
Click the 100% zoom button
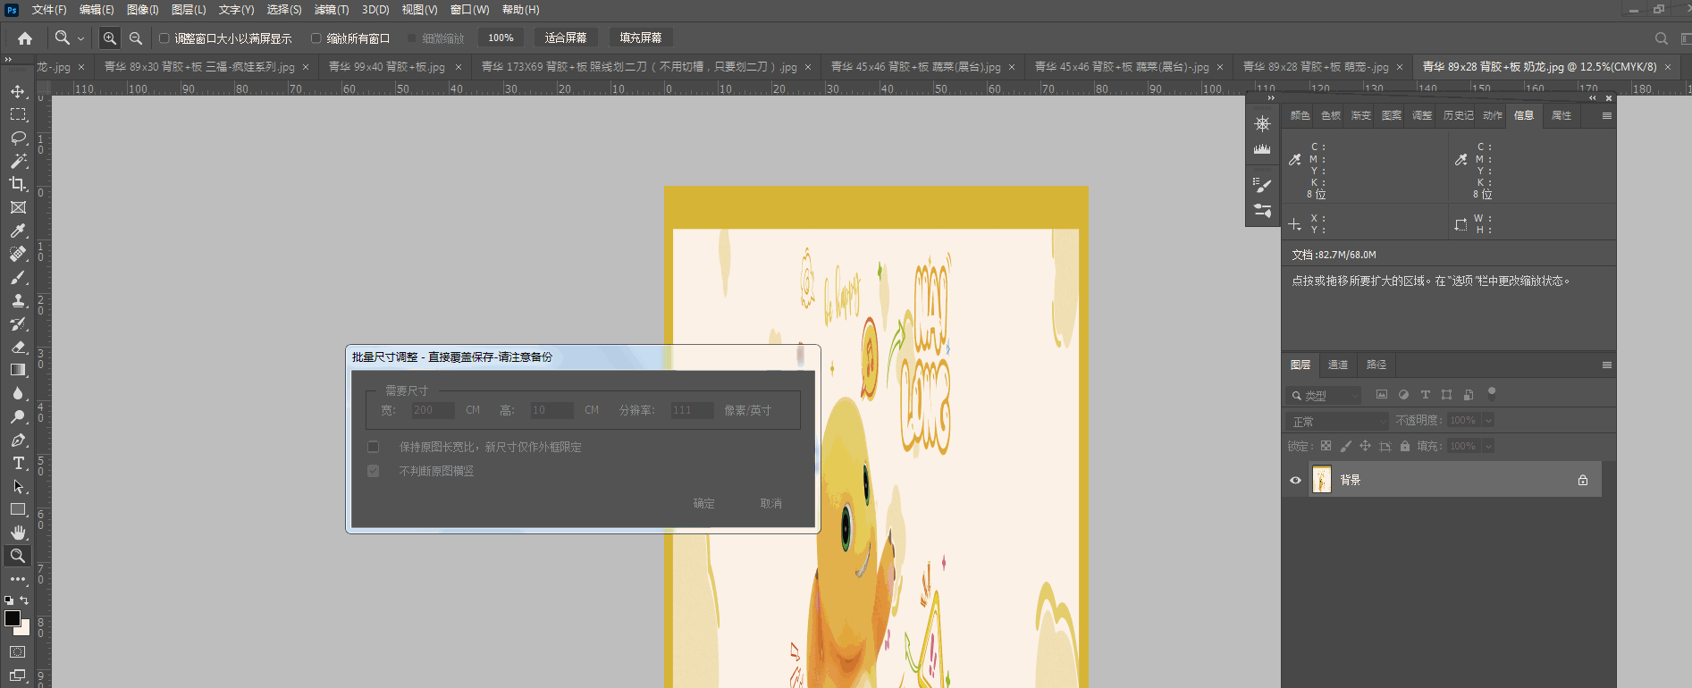pyautogui.click(x=501, y=38)
